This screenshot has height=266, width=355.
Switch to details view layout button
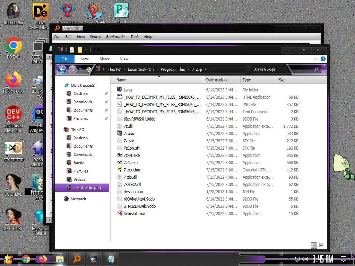[x=314, y=245]
